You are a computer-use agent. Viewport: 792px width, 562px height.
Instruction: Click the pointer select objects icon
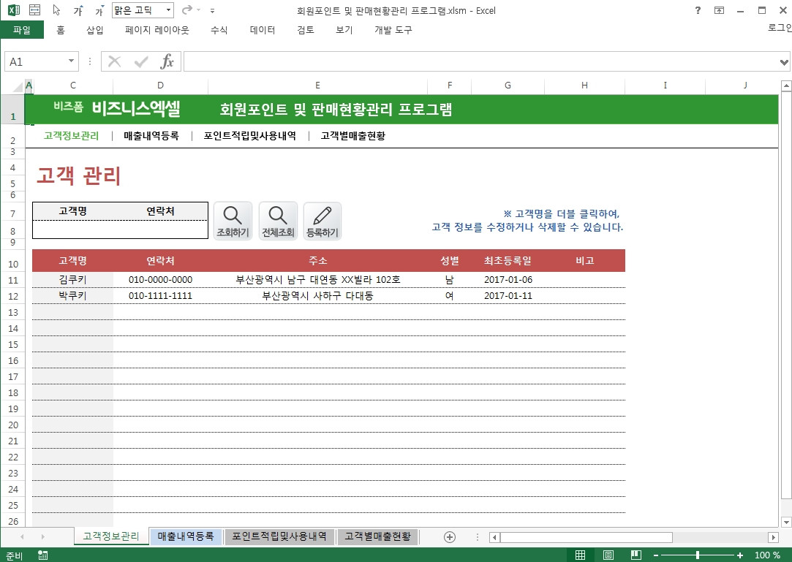[x=56, y=10]
